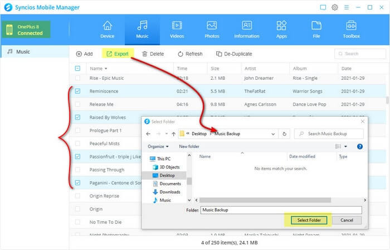Toggle the select-all checkbox in the header
The width and height of the screenshot is (390, 250).
(77, 68)
